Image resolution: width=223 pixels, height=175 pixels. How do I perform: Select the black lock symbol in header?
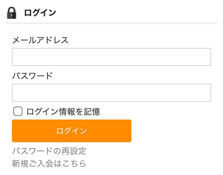click(x=12, y=13)
